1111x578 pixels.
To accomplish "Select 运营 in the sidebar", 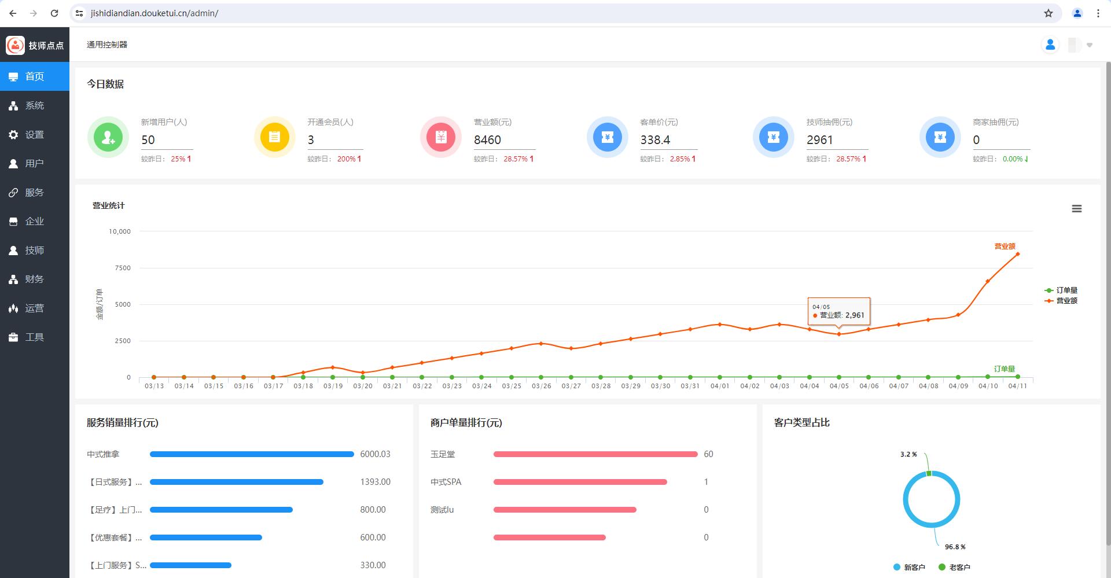I will tap(34, 308).
